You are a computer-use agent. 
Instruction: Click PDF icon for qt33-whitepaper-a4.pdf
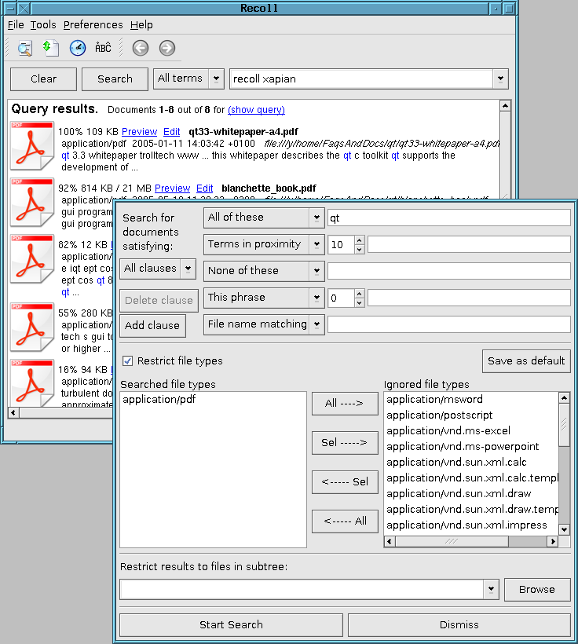coord(31,145)
